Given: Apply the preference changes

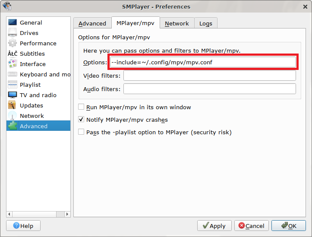Looking at the screenshot, I should coord(214,226).
